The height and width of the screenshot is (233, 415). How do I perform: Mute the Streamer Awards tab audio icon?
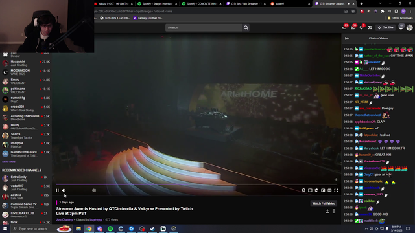click(x=349, y=4)
